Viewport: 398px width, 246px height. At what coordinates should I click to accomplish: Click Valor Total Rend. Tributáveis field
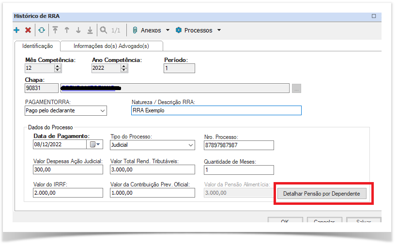(x=153, y=169)
